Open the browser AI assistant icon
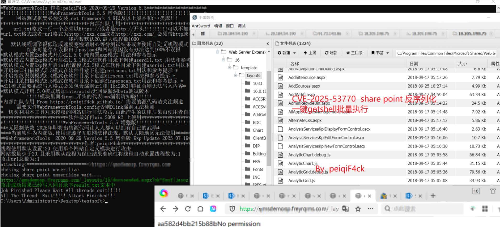Viewport: 500px width, 227px height. [x=213, y=209]
